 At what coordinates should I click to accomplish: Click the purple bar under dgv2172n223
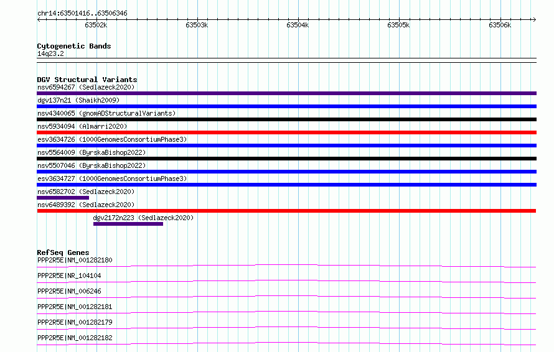(x=128, y=224)
